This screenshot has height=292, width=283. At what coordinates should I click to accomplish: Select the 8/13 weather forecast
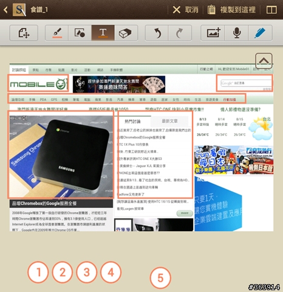(x=203, y=127)
